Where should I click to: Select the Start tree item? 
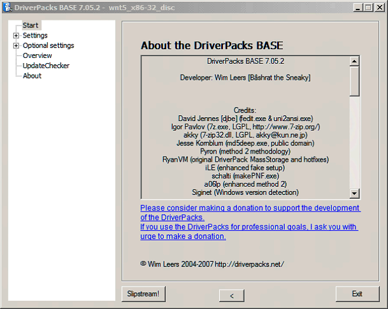[31, 25]
